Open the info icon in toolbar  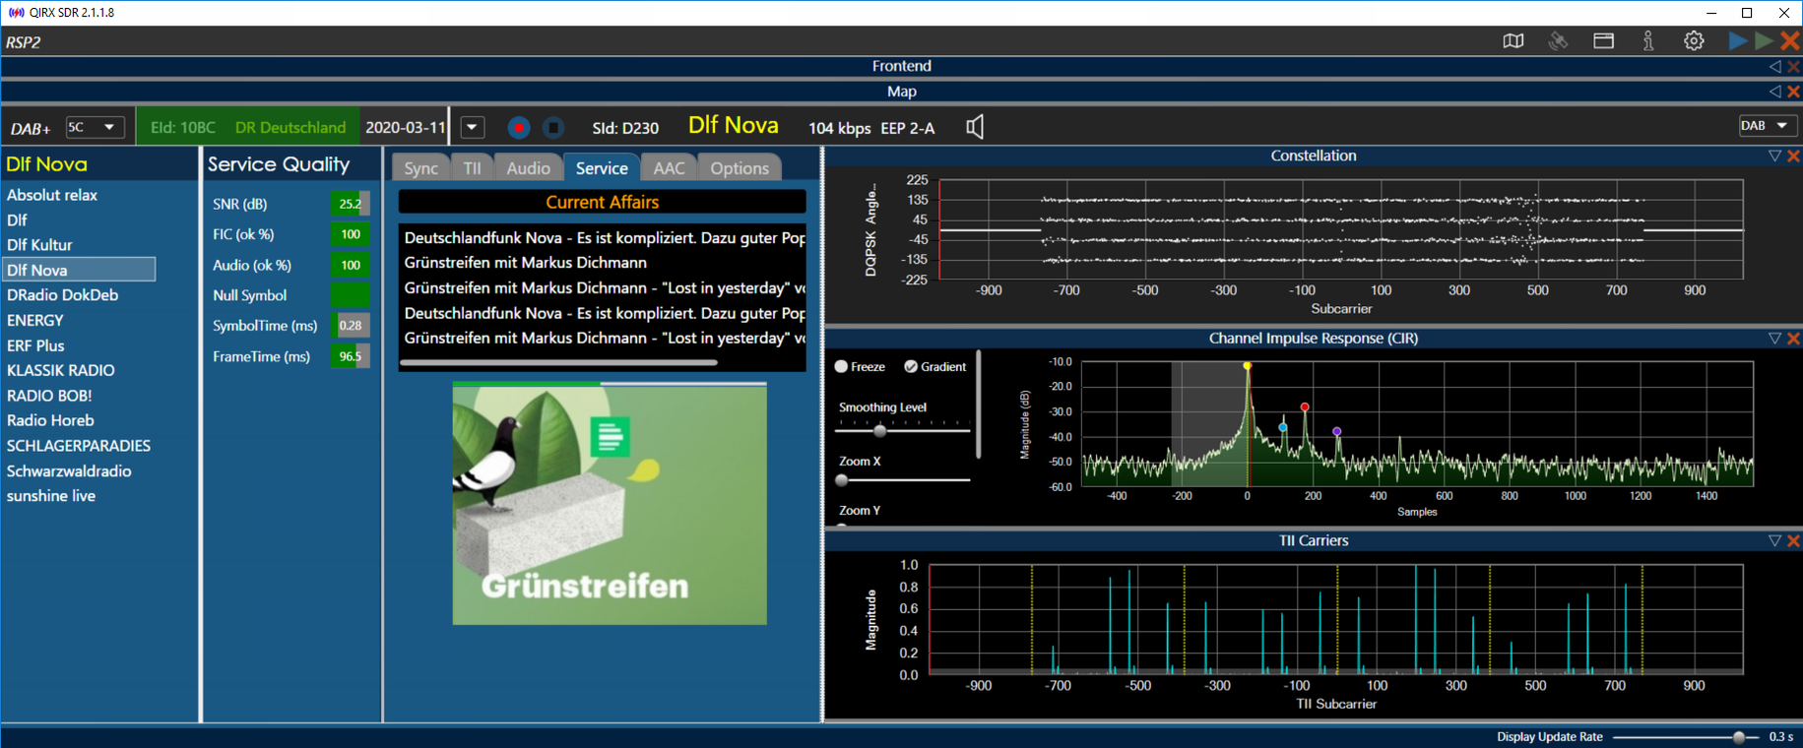click(x=1648, y=41)
